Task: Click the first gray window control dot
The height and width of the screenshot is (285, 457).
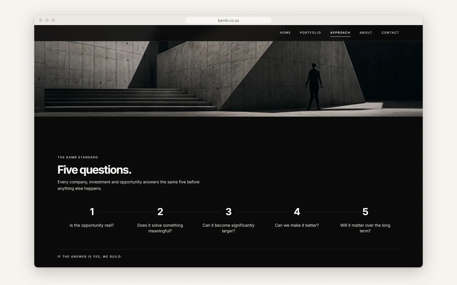Action: click(41, 20)
